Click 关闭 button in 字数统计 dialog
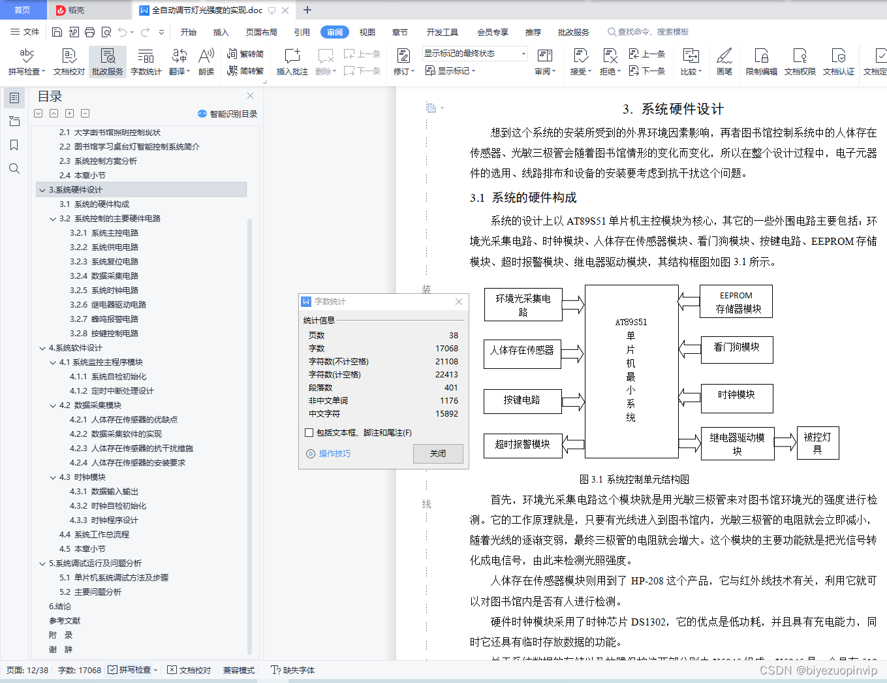Image resolution: width=887 pixels, height=683 pixels. 438,453
